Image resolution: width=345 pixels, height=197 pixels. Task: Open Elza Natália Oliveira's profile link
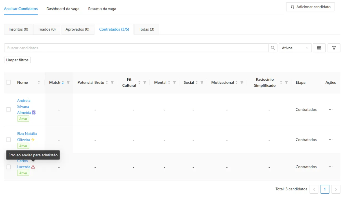[x=27, y=136]
